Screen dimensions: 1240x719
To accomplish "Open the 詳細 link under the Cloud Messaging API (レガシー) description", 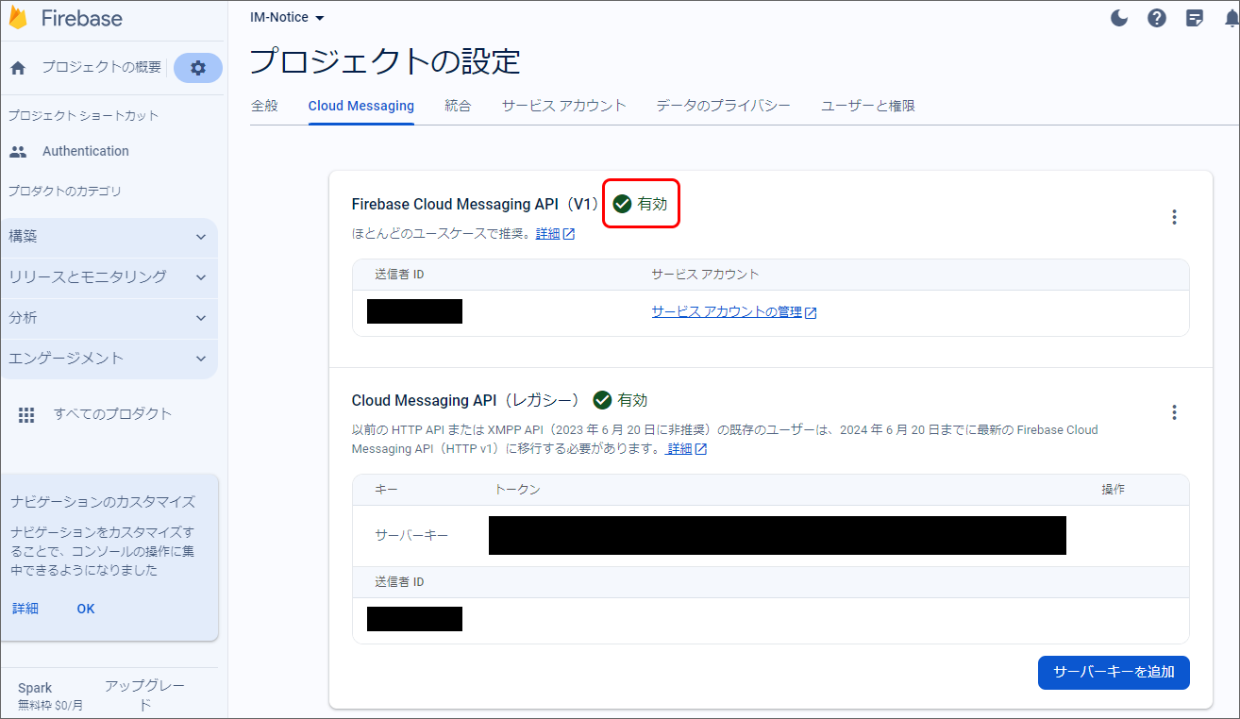I will pyautogui.click(x=687, y=449).
